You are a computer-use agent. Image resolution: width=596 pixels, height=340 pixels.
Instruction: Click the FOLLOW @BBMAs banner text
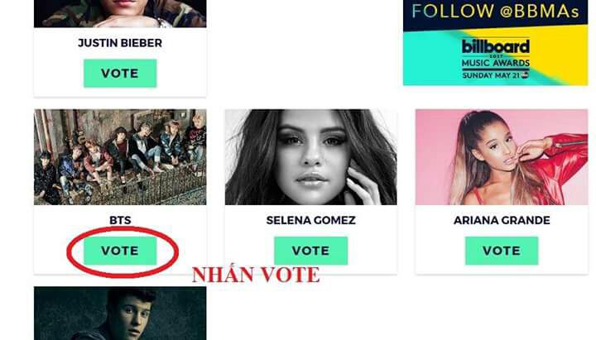point(495,11)
